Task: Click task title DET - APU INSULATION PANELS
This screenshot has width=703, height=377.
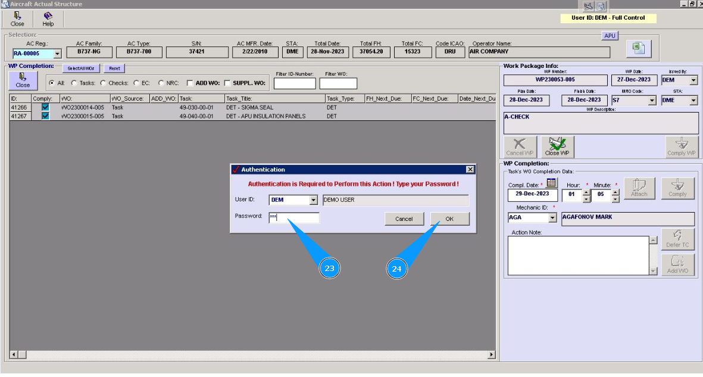Action: click(266, 116)
